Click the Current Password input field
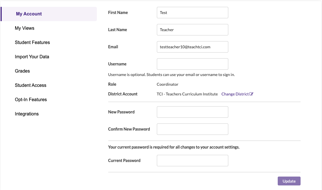The image size is (322, 190). (192, 161)
